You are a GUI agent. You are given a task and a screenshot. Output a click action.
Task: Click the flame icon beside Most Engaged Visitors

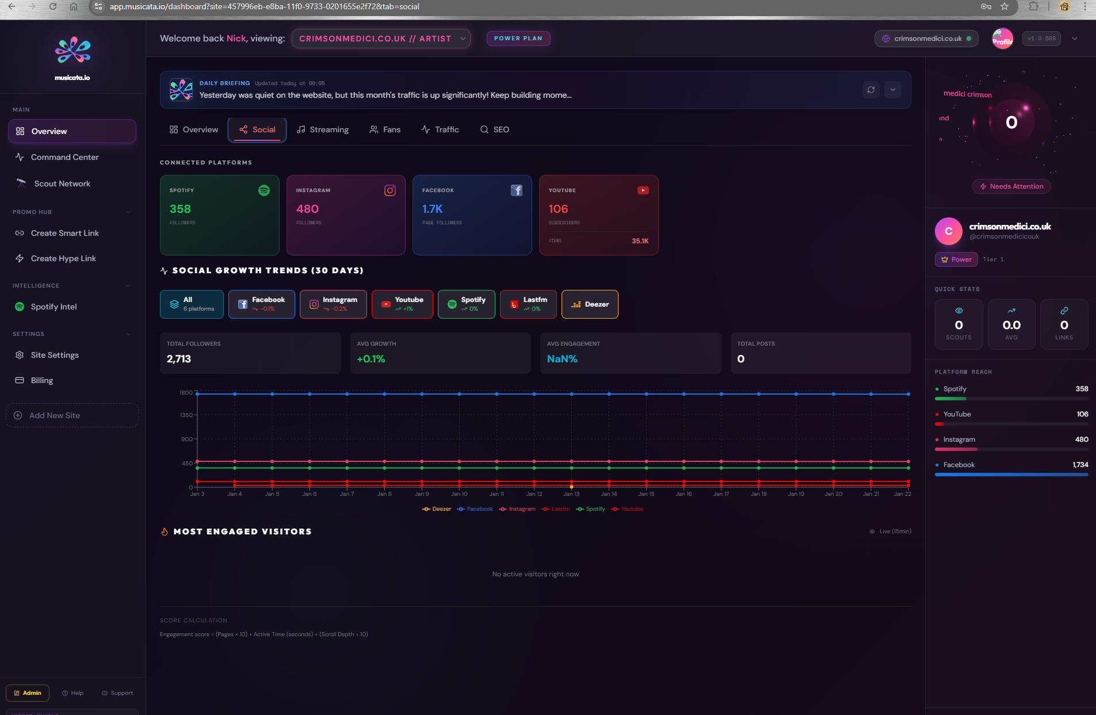click(165, 532)
